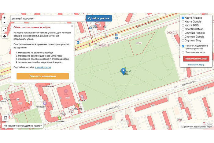Zoom out with the minus button

(4, 23)
